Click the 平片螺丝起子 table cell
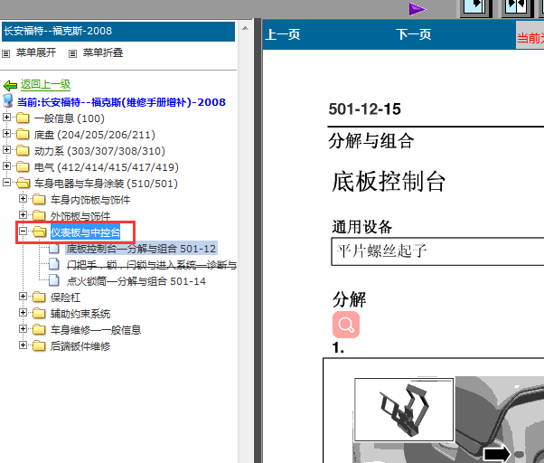This screenshot has width=544, height=463. [x=437, y=251]
